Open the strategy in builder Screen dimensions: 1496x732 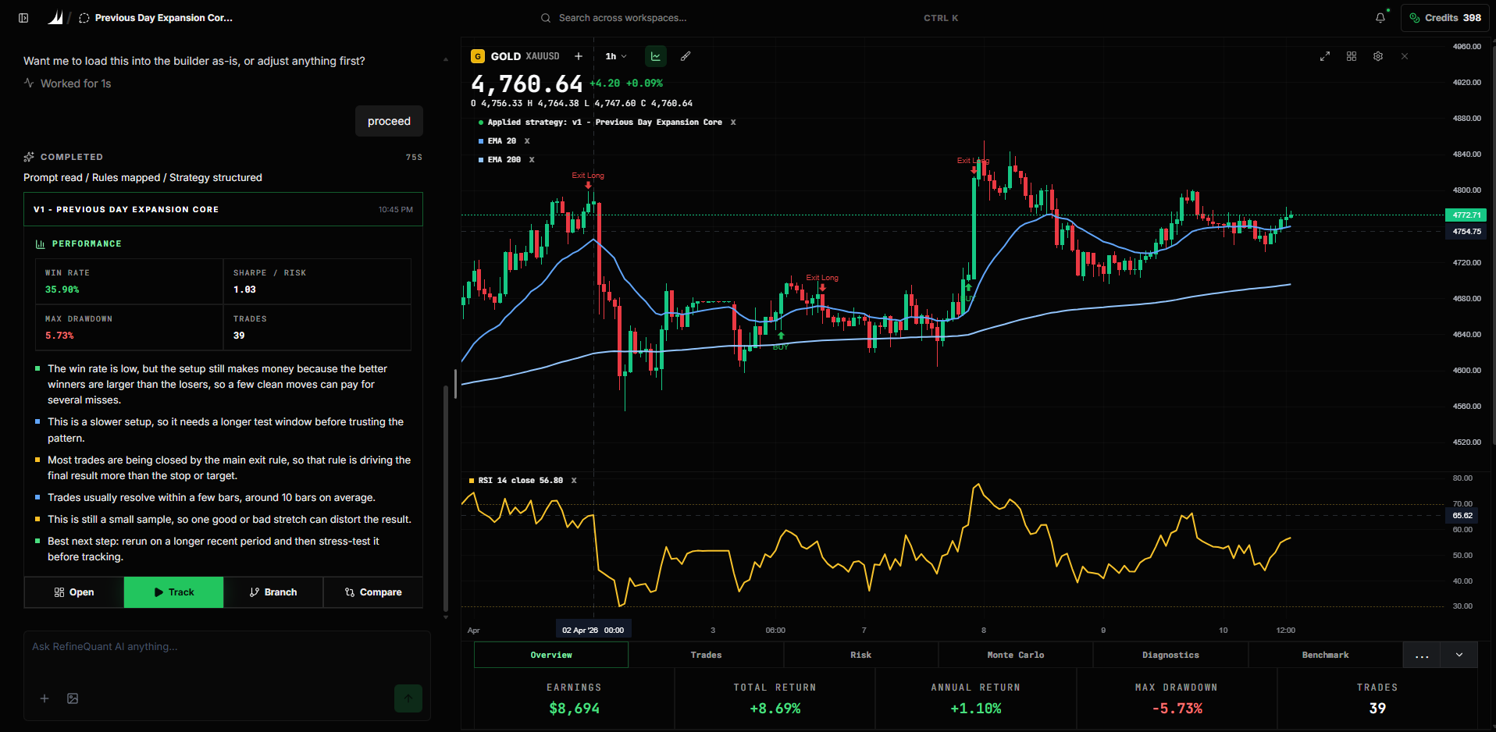click(74, 592)
